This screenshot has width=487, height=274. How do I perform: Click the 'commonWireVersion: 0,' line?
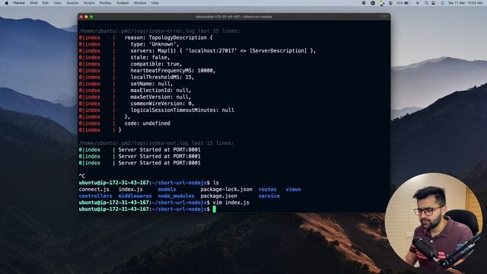(x=162, y=104)
